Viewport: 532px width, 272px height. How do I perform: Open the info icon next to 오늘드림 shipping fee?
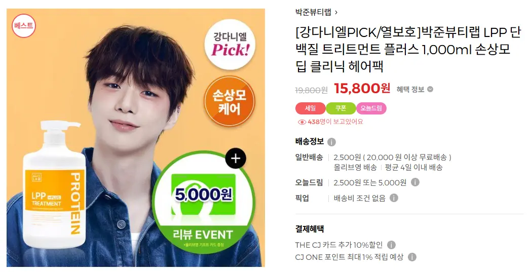pos(415,182)
